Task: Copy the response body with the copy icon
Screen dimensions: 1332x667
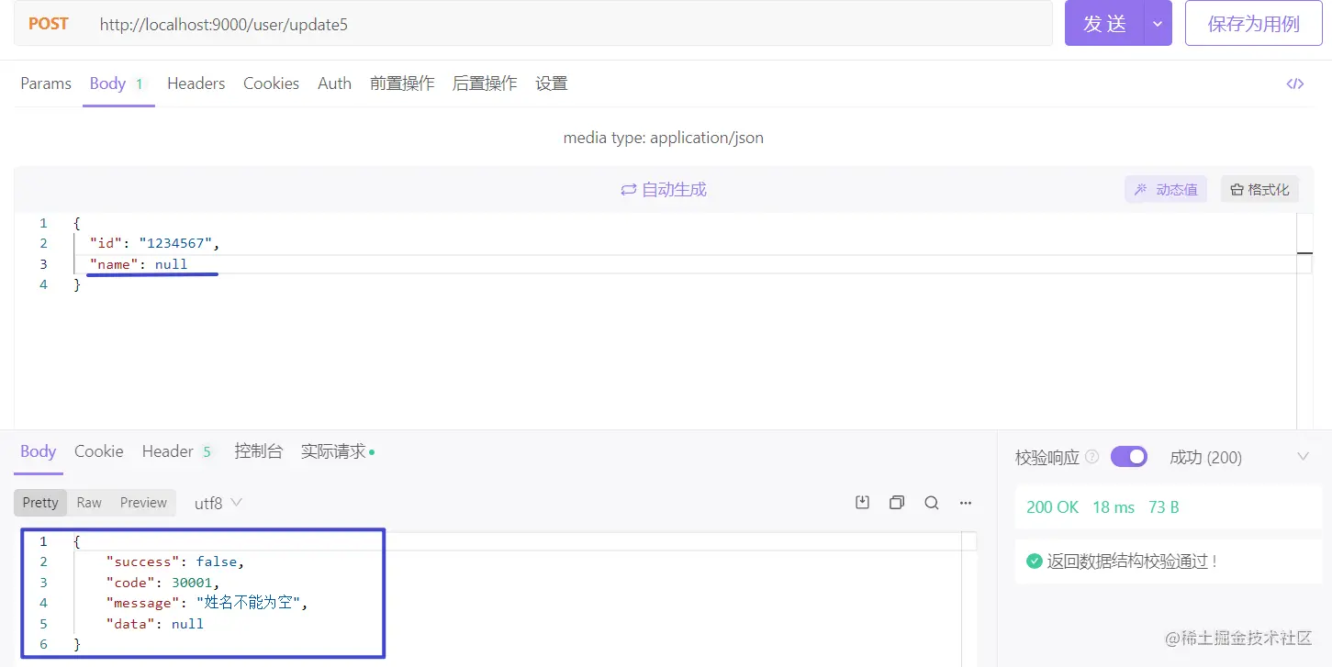Action: (897, 503)
